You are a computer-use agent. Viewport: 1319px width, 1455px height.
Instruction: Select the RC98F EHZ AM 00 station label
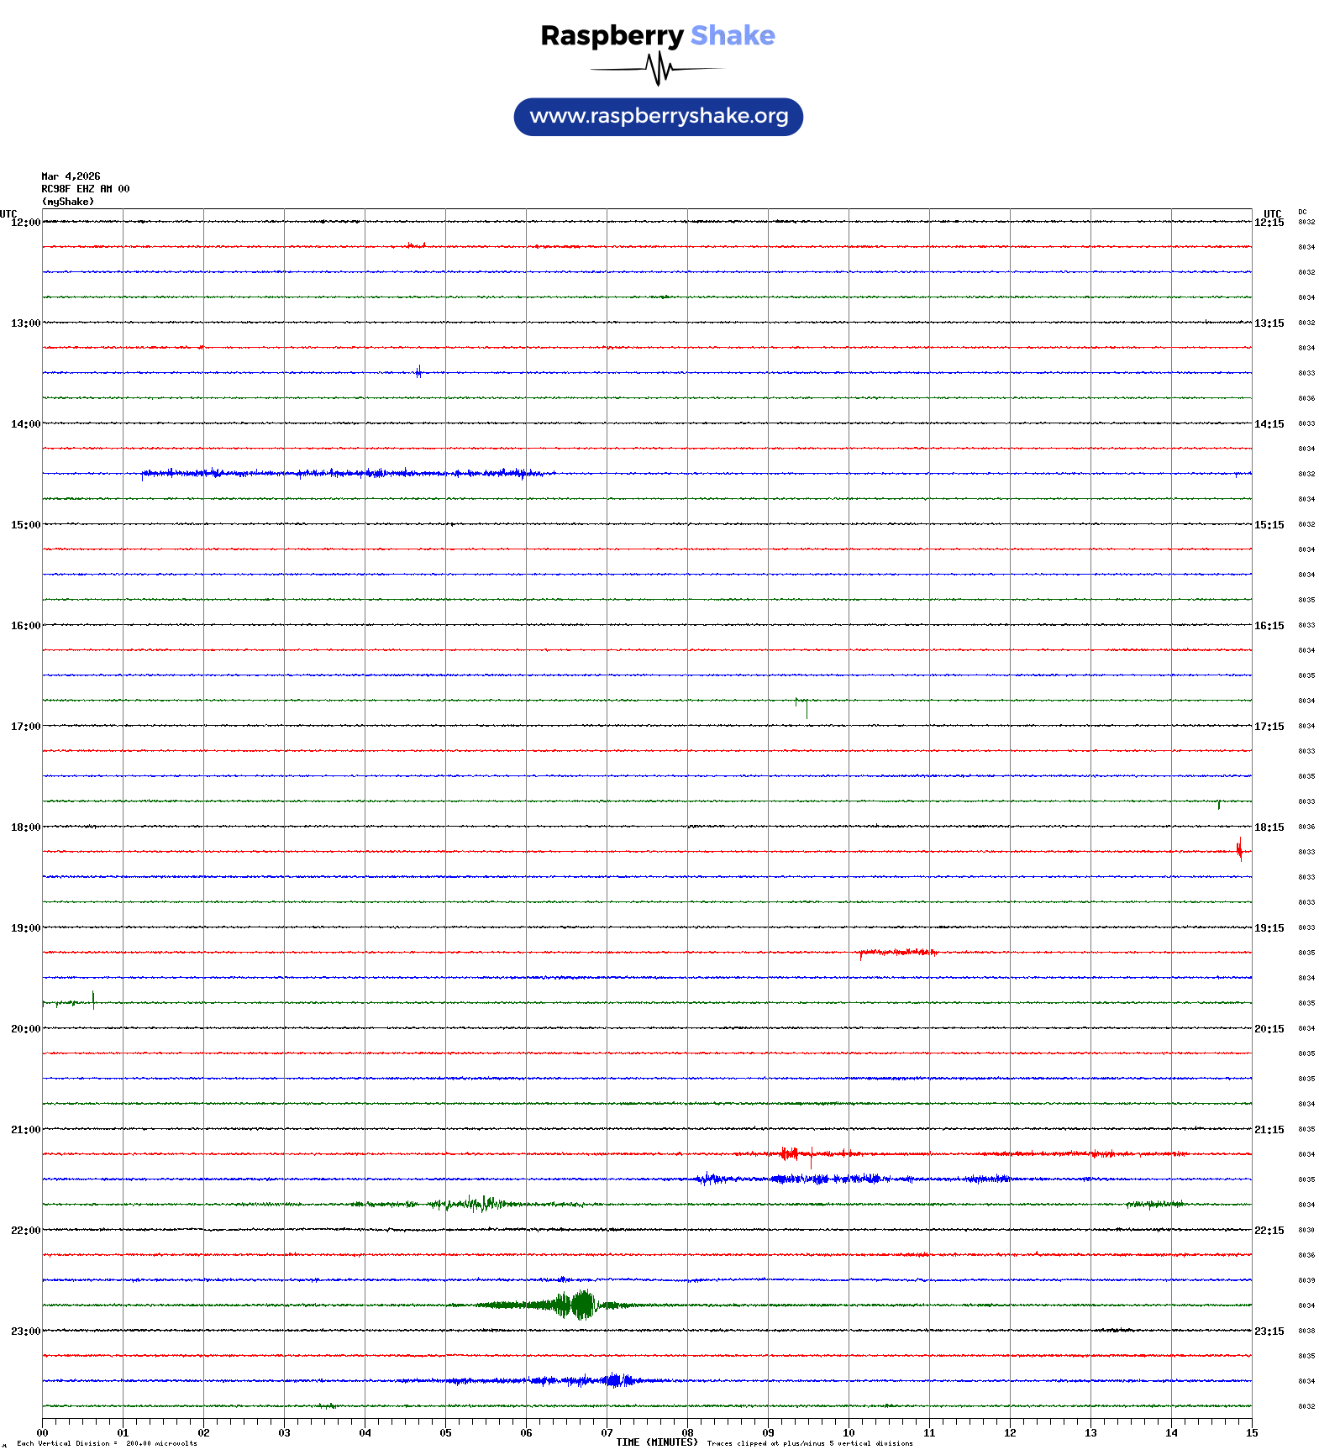[85, 189]
